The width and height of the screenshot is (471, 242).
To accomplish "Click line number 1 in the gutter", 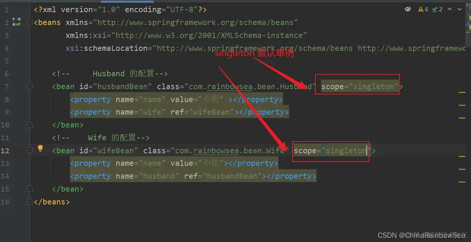I will 7,9.
